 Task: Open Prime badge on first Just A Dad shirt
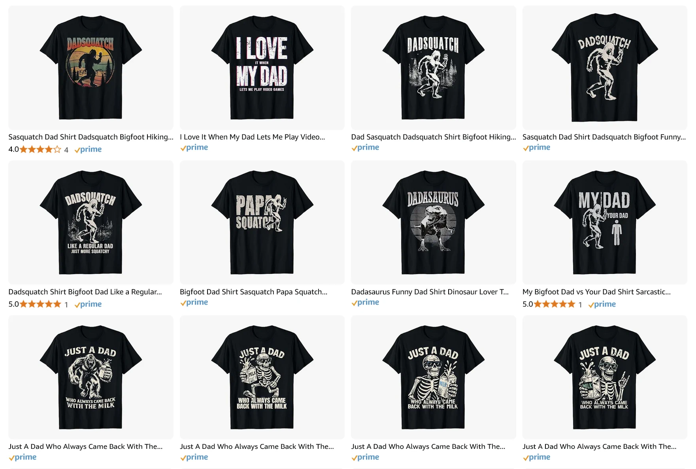[23, 457]
